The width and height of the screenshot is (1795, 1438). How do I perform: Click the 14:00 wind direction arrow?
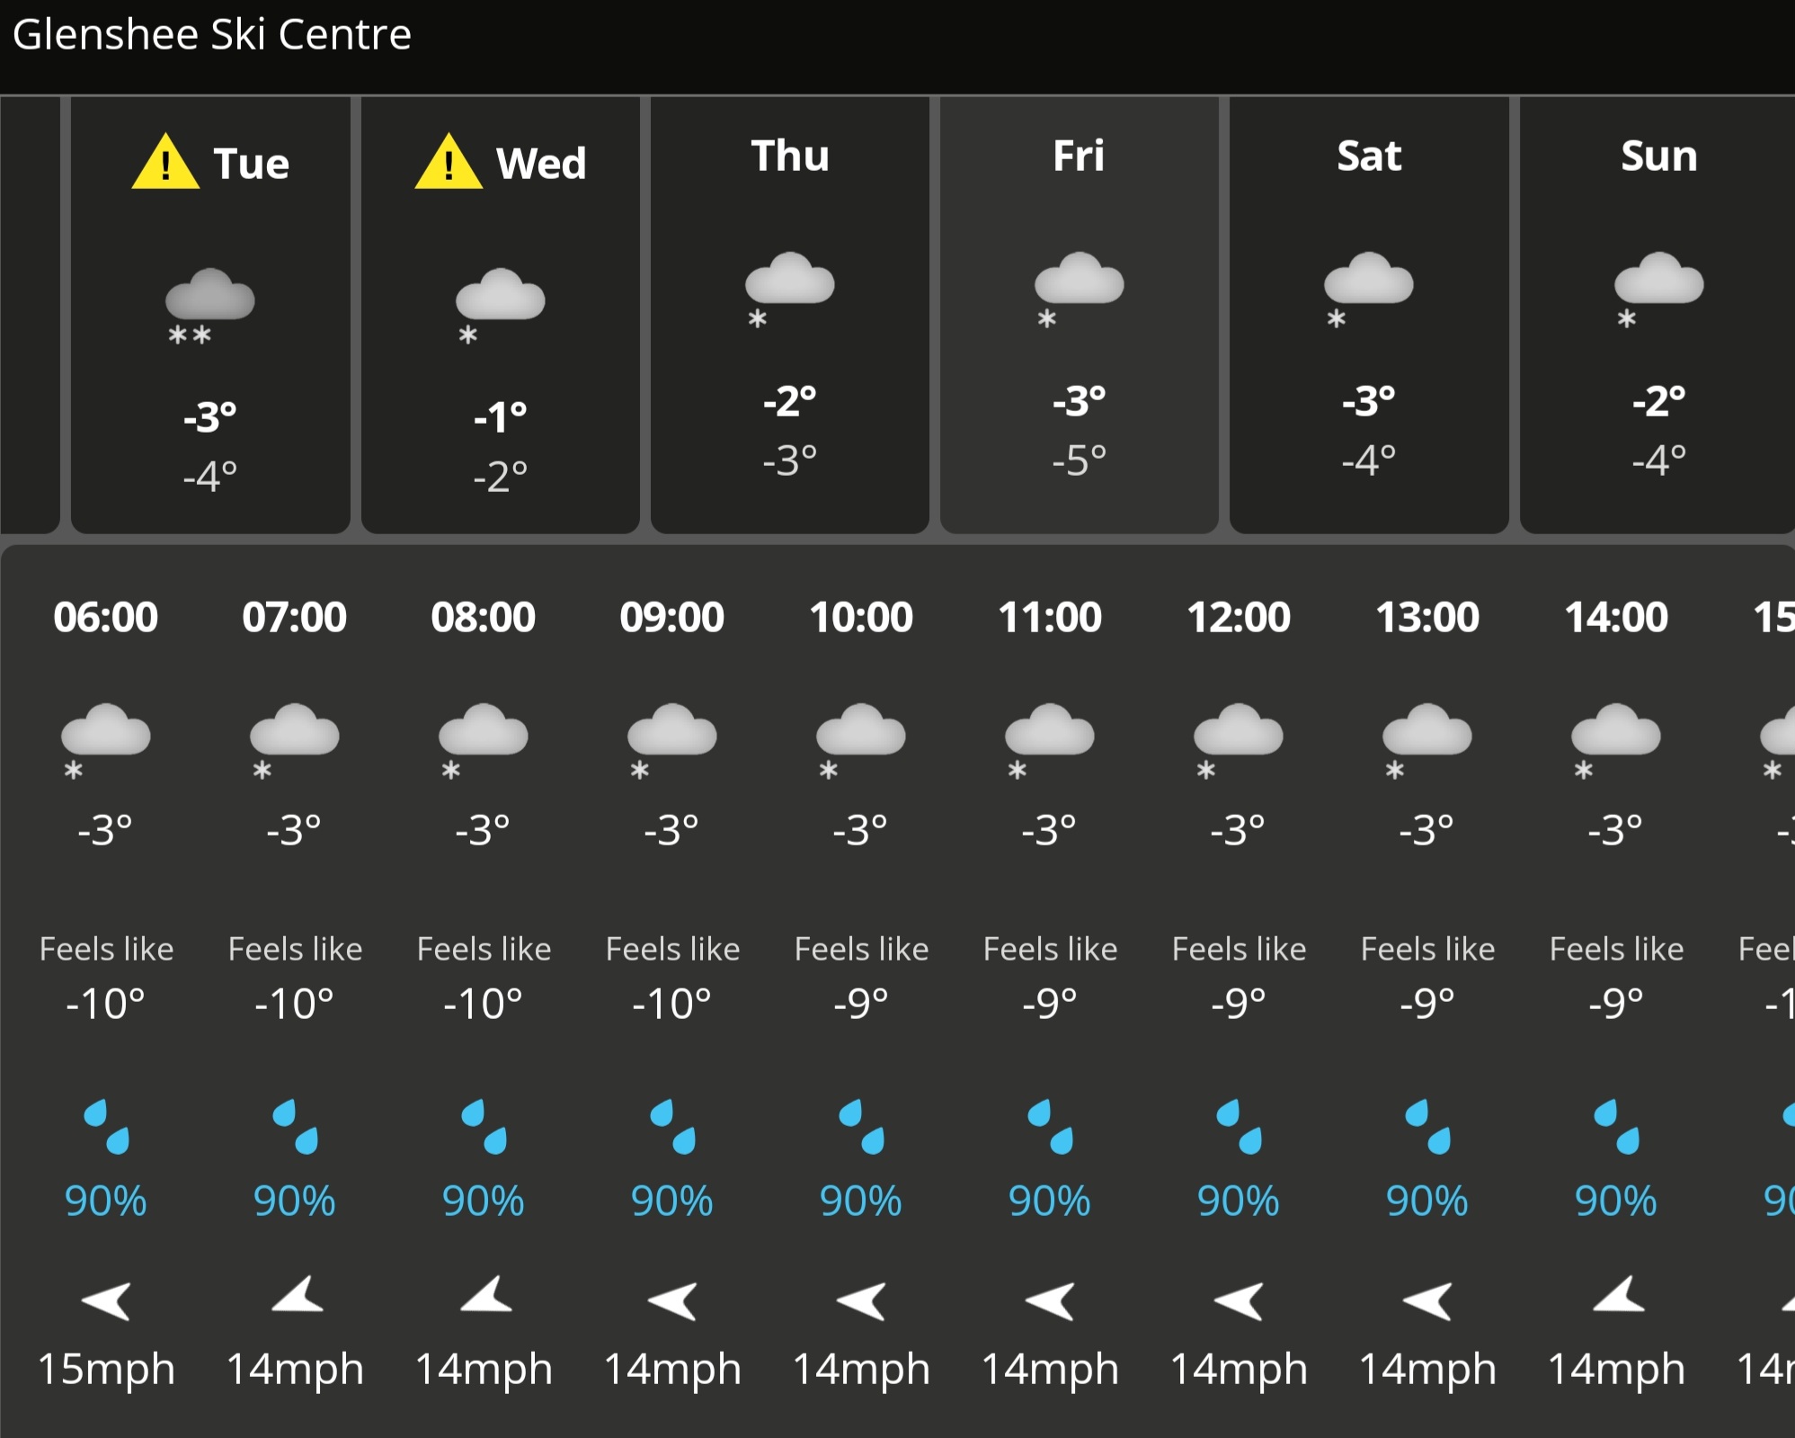(x=1617, y=1296)
